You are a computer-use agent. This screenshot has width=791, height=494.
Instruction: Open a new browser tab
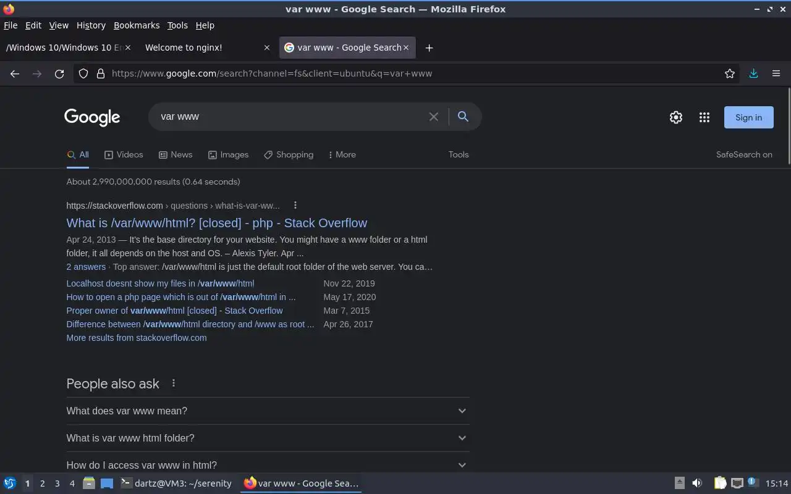429,48
